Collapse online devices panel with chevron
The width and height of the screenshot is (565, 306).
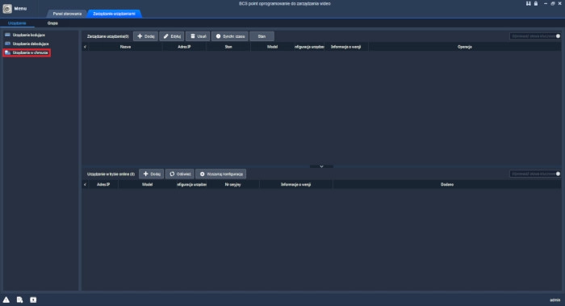[x=321, y=166]
